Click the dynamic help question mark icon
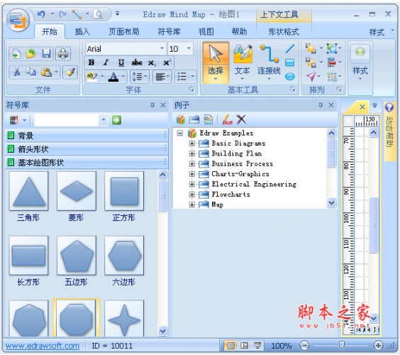This screenshot has height=355, width=400. click(389, 107)
